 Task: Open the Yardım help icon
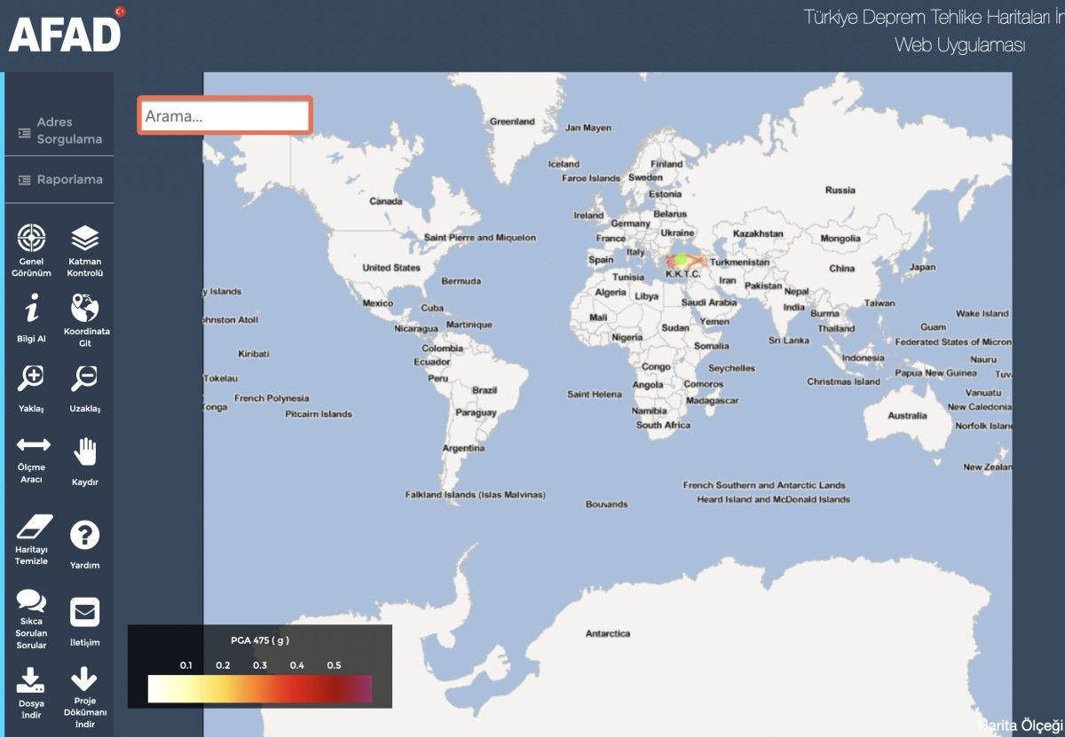tap(85, 535)
